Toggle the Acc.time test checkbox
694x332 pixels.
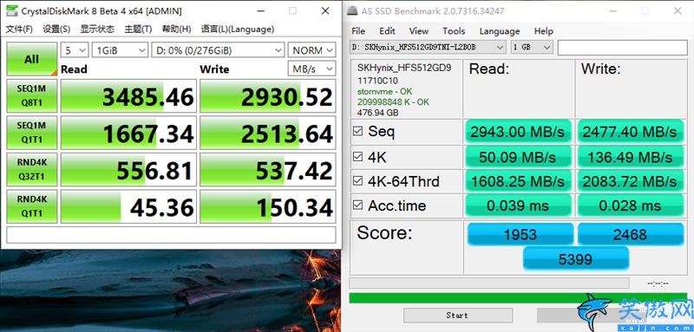(357, 205)
